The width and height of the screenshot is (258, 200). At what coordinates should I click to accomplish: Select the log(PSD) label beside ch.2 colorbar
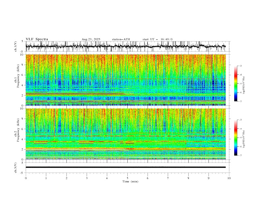pos(244,139)
